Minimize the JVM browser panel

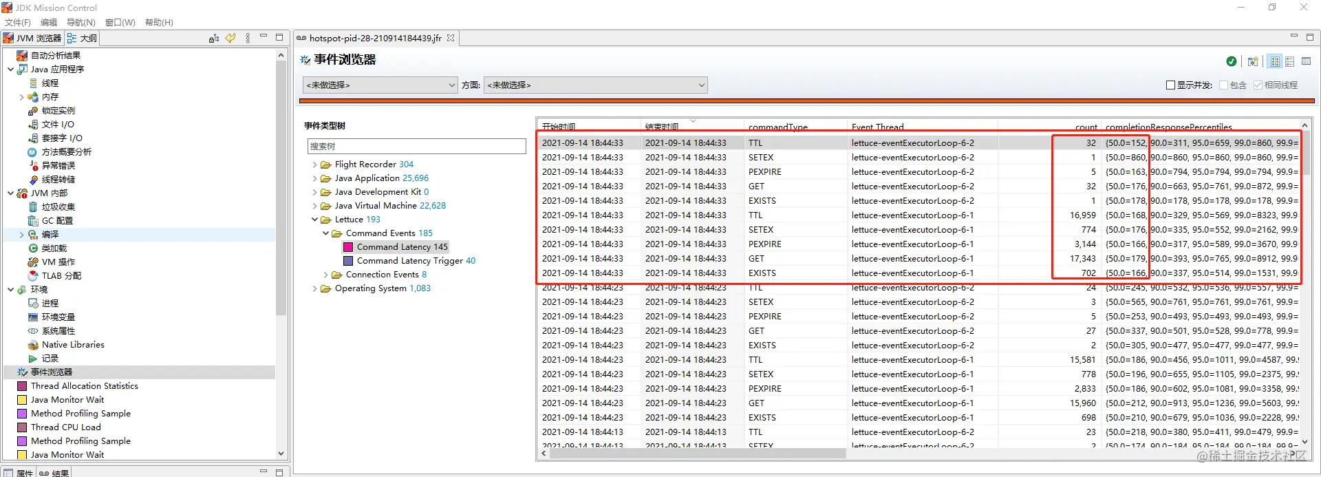264,36
